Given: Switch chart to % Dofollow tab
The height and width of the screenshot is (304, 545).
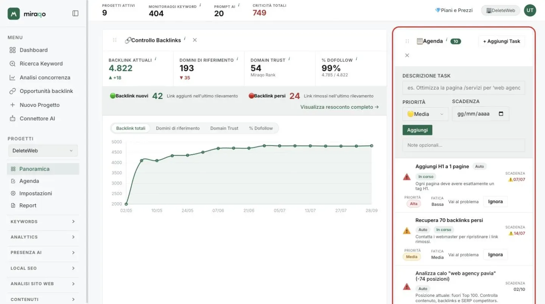Looking at the screenshot, I should pyautogui.click(x=261, y=128).
